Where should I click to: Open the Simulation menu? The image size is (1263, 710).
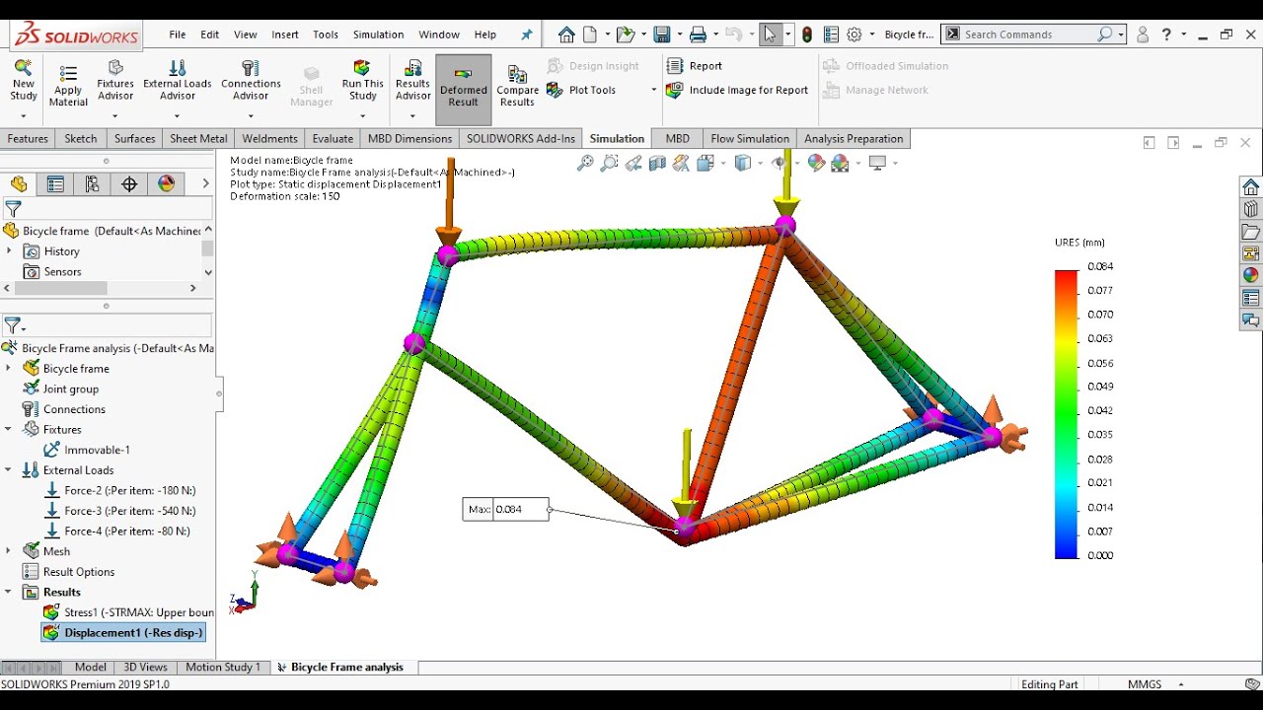click(x=379, y=35)
